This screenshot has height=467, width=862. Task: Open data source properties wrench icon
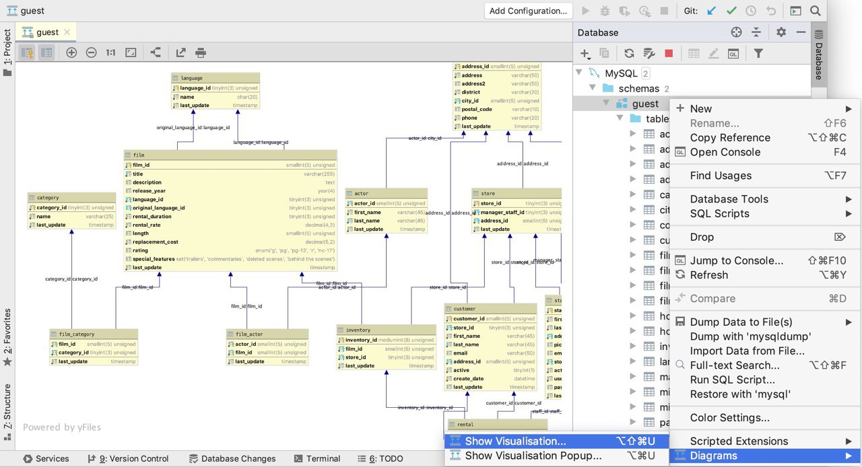pos(649,53)
